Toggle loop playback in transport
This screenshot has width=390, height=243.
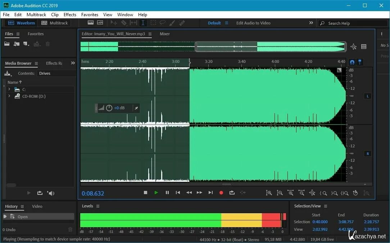point(232,193)
